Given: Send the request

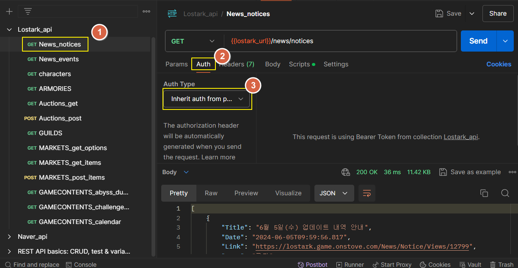Looking at the screenshot, I should pos(478,41).
